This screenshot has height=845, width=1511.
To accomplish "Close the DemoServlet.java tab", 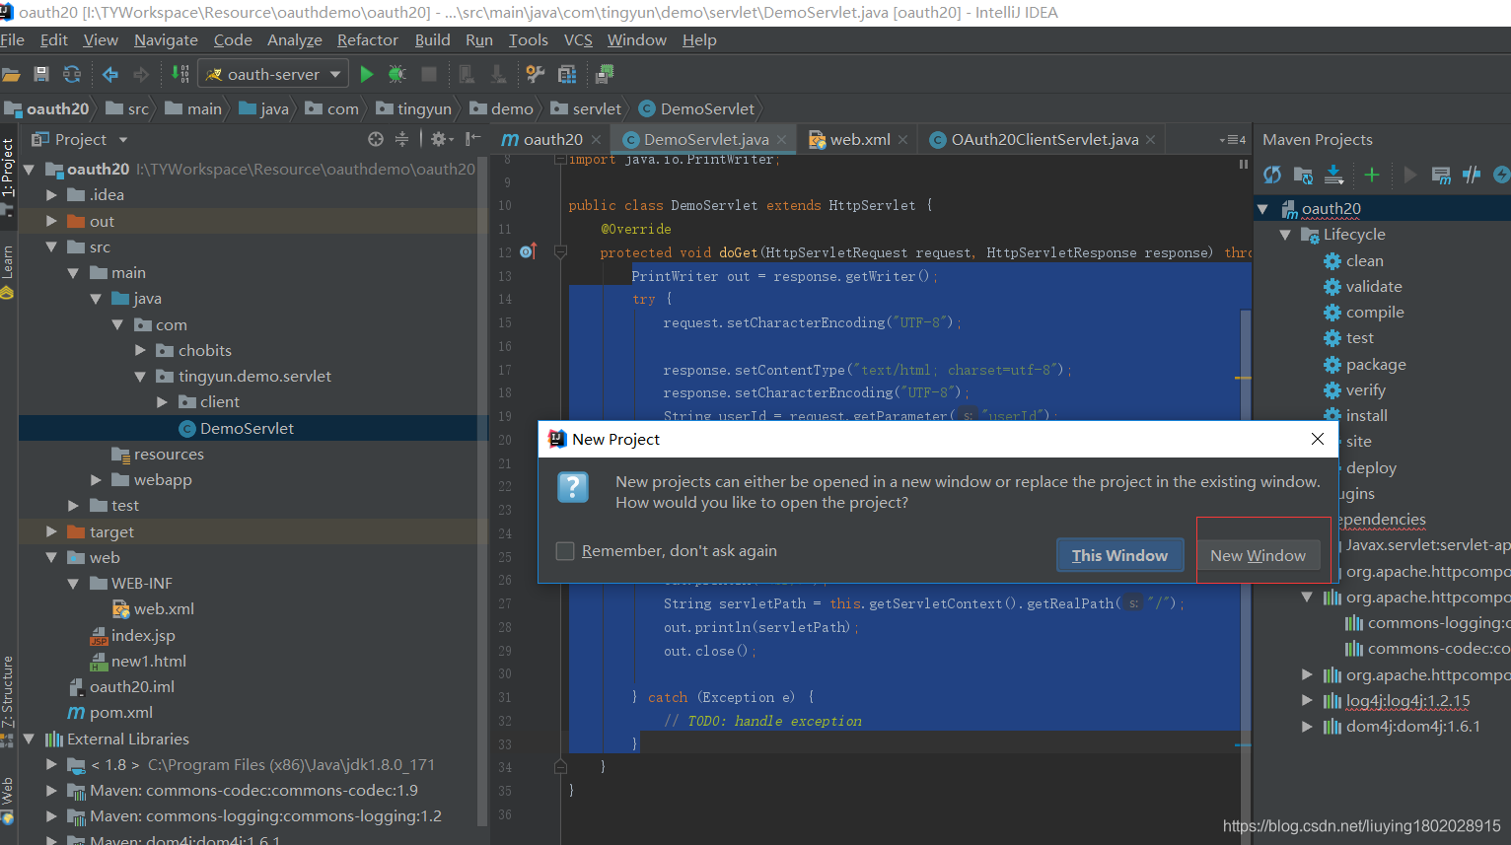I will pyautogui.click(x=781, y=140).
